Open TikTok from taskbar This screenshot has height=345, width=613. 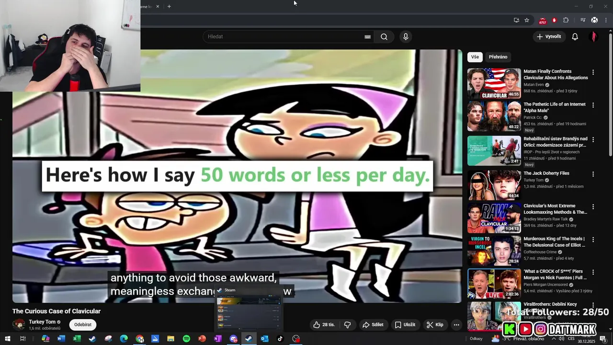280,339
